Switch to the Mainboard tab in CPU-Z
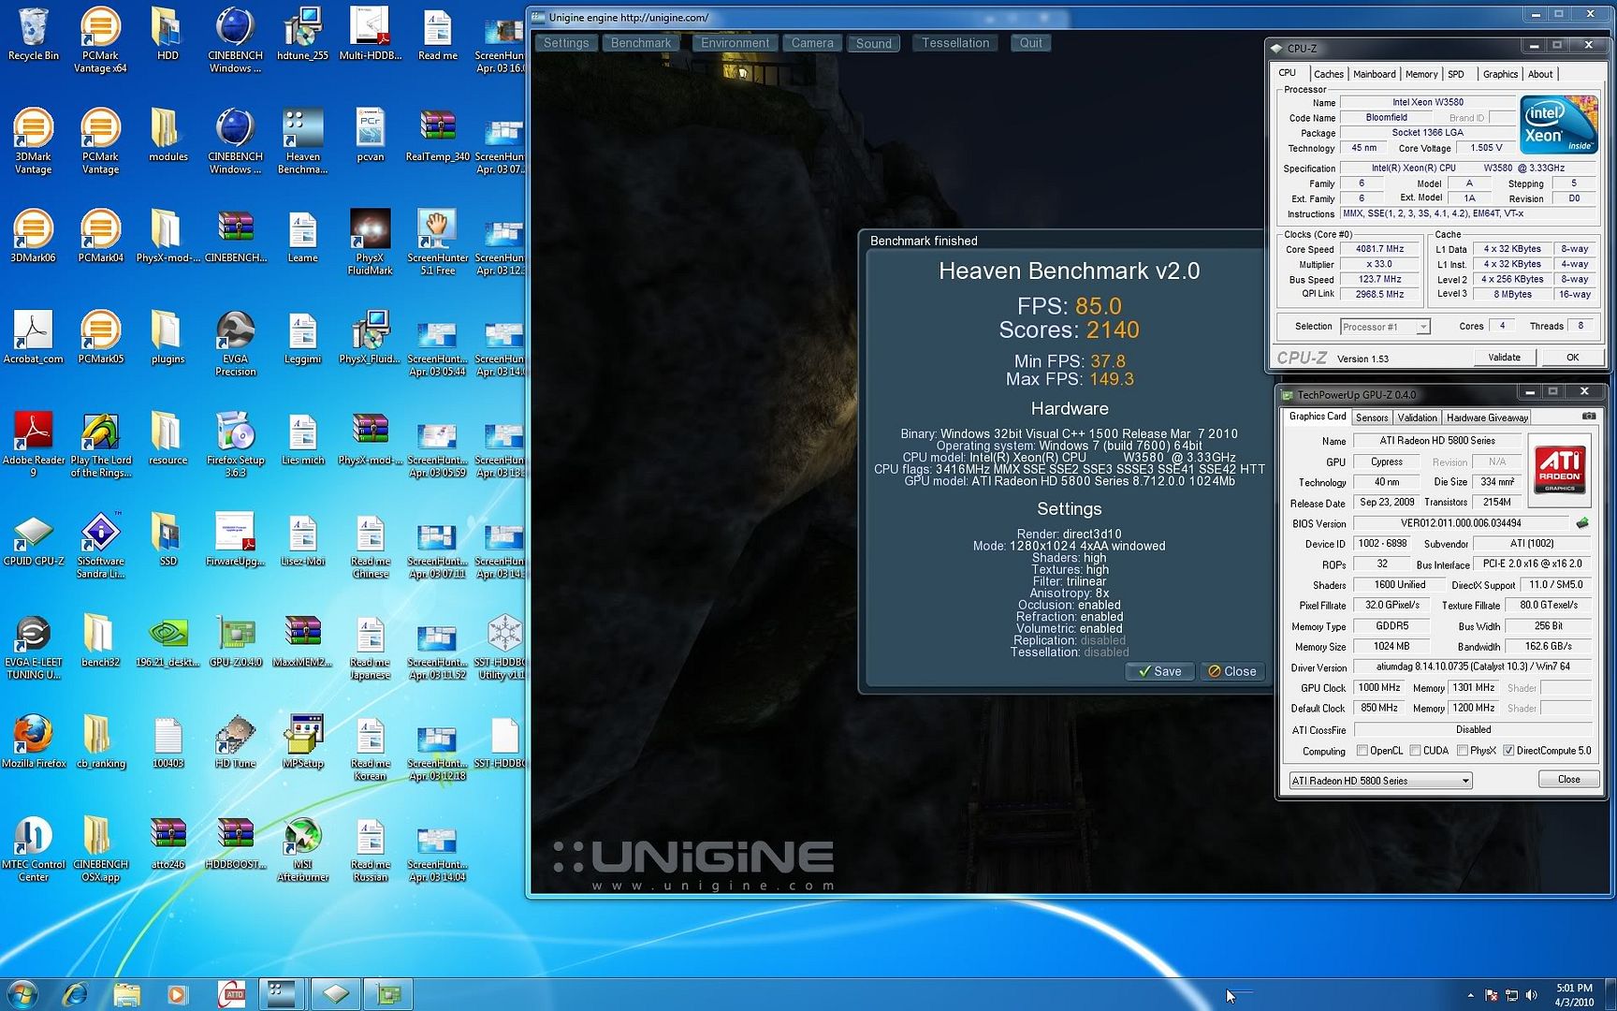This screenshot has height=1011, width=1617. [x=1374, y=74]
